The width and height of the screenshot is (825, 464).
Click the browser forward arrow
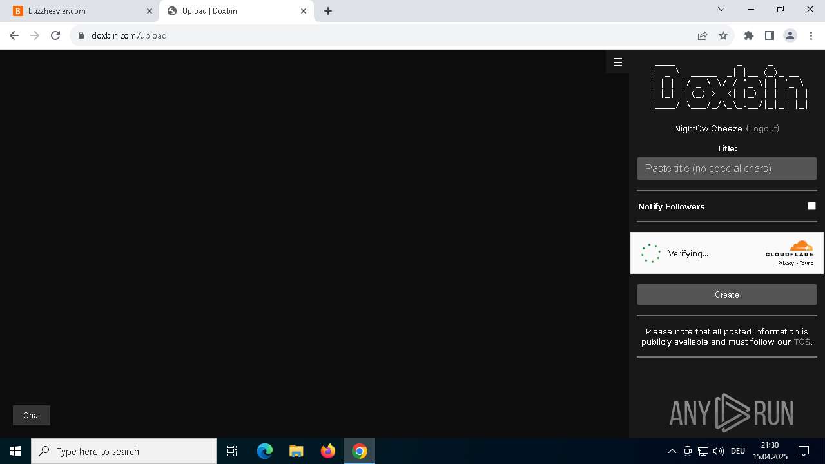(x=35, y=35)
